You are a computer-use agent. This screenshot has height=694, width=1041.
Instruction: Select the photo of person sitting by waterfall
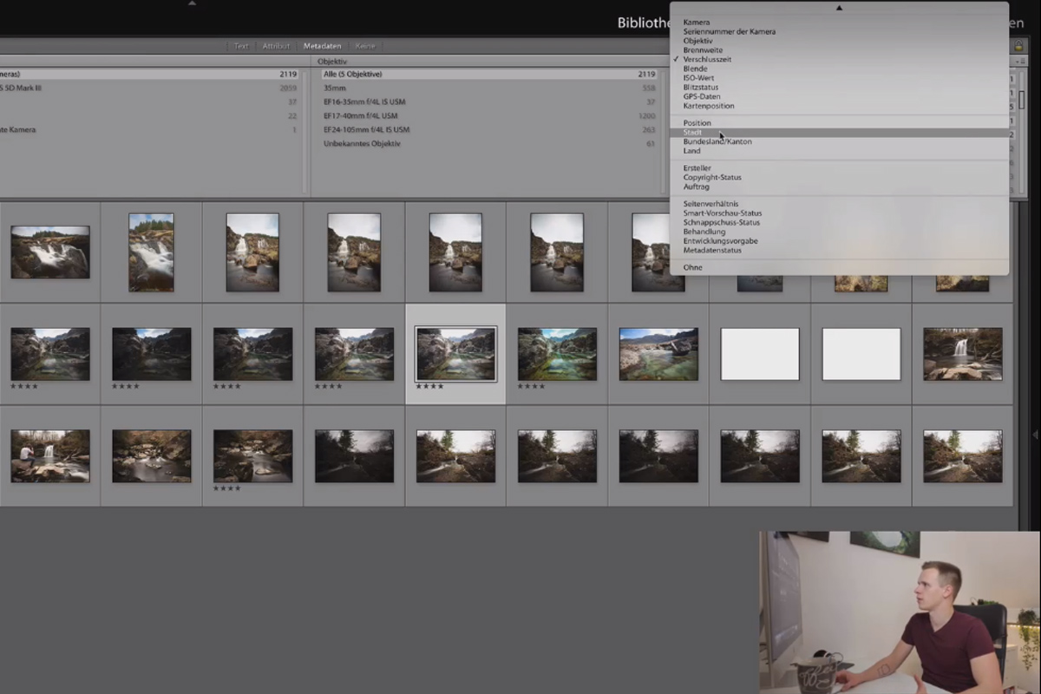coord(50,456)
